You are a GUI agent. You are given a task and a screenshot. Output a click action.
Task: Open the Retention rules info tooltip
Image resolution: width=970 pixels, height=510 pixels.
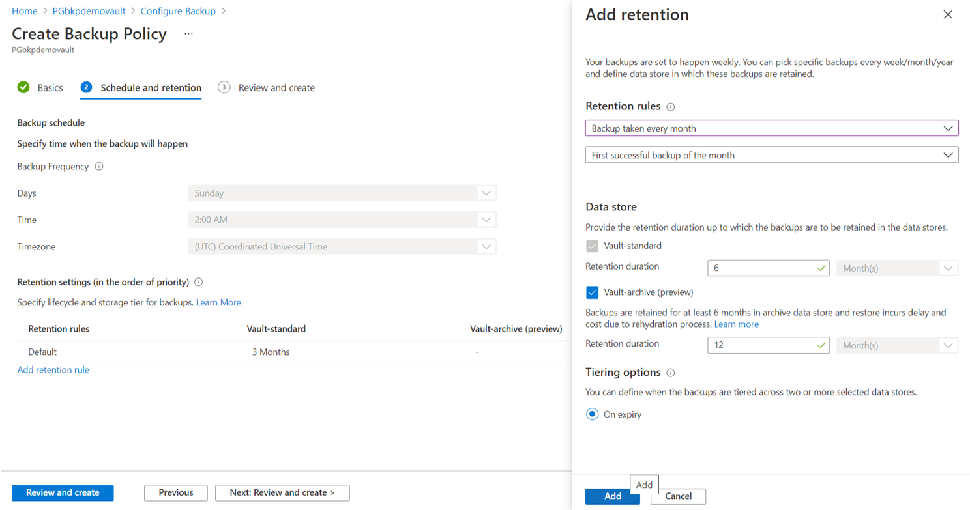point(671,106)
